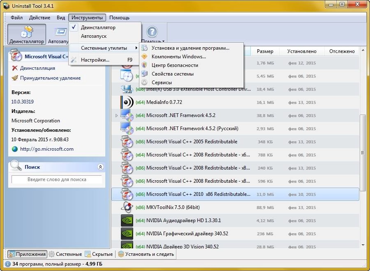
Task: Click the scrollbar down arrow
Action: (x=363, y=245)
